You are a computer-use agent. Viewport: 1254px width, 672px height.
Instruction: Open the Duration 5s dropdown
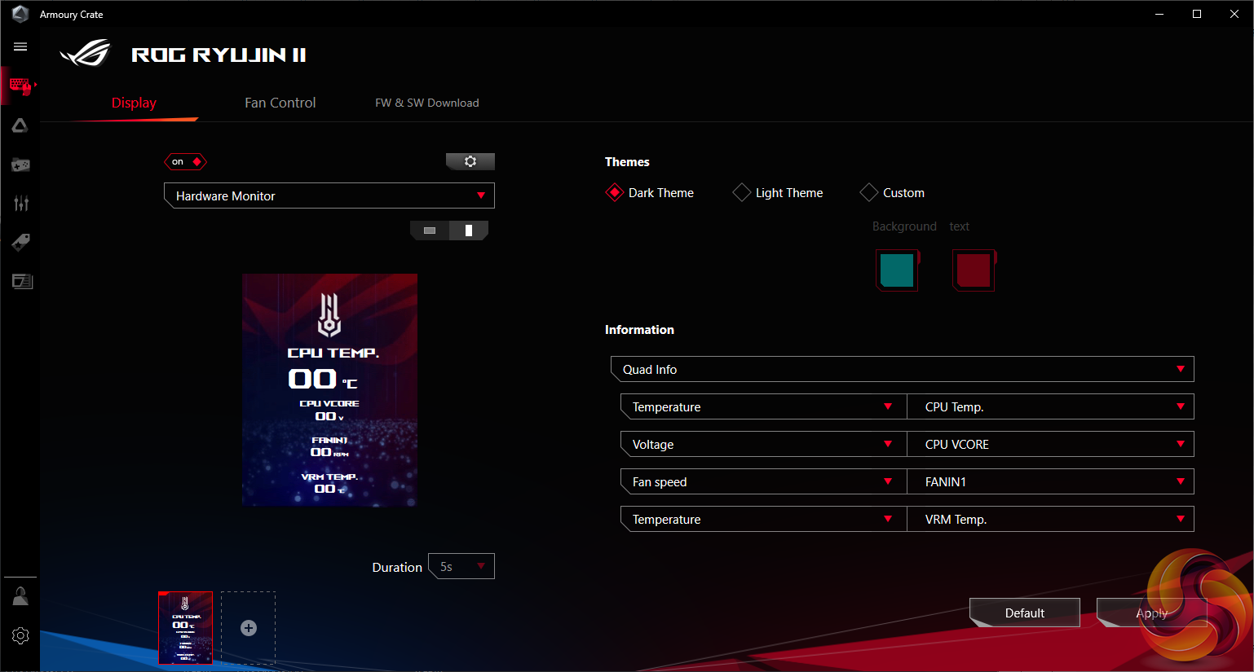(x=461, y=566)
